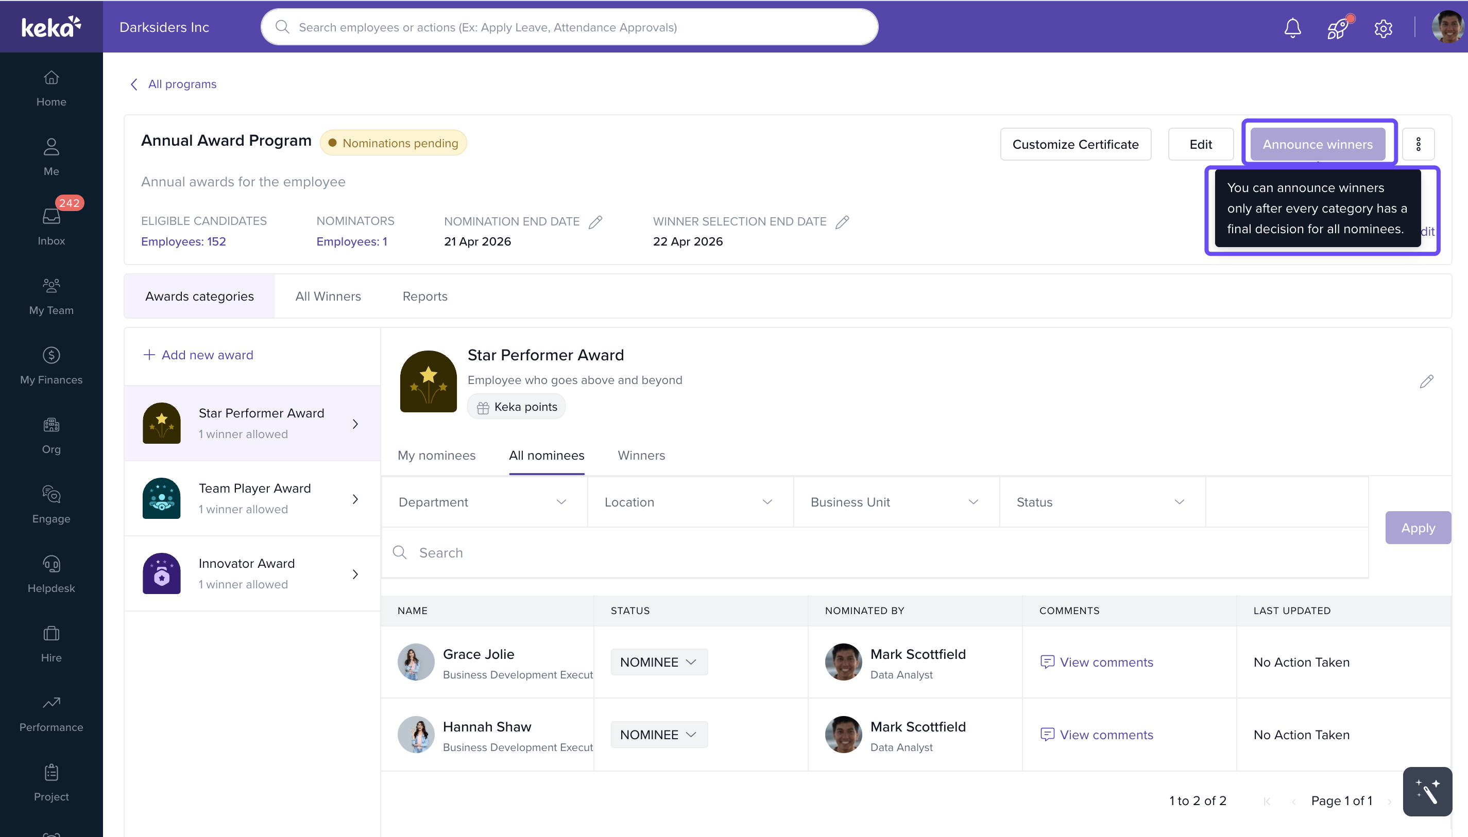Expand the Team Player Award category
The image size is (1468, 837).
[x=252, y=498]
